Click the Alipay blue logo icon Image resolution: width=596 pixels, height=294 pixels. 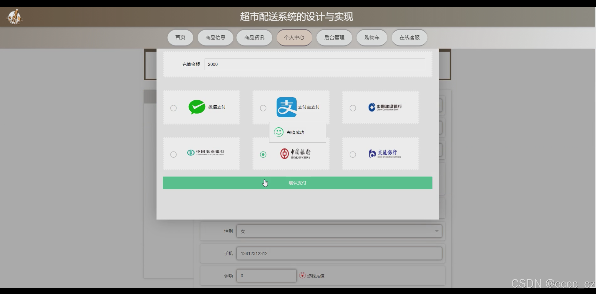[286, 107]
